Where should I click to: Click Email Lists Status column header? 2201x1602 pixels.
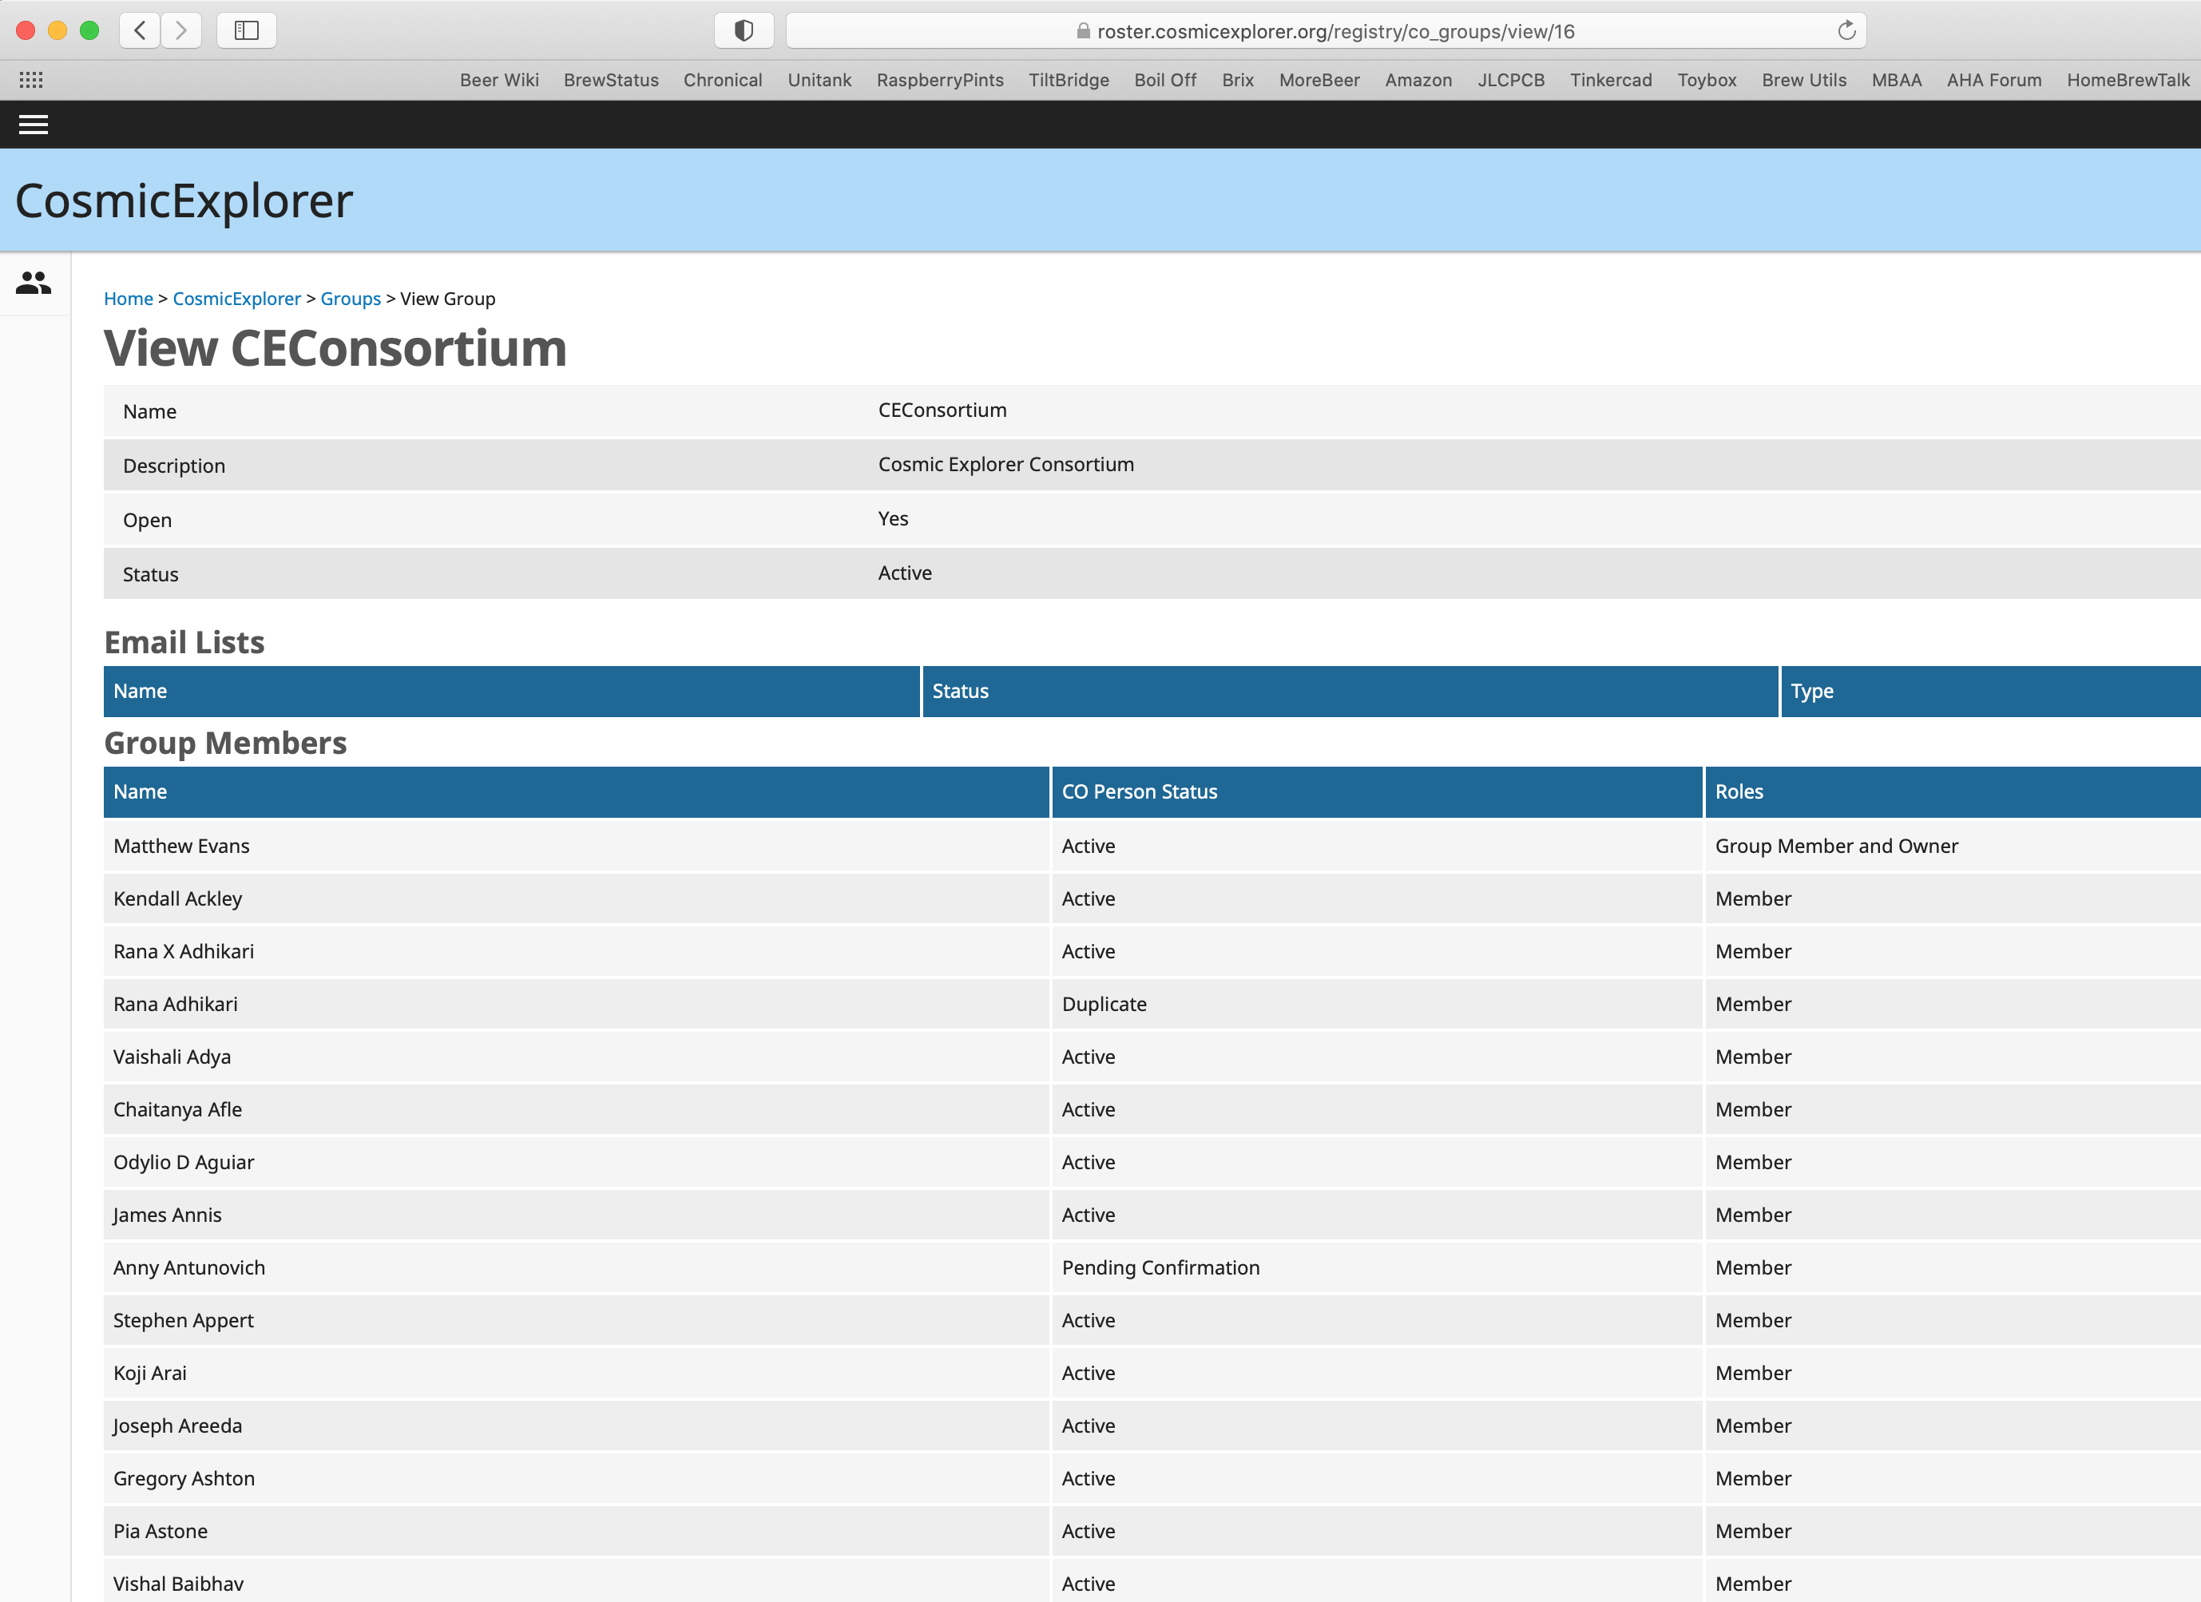click(x=1350, y=691)
